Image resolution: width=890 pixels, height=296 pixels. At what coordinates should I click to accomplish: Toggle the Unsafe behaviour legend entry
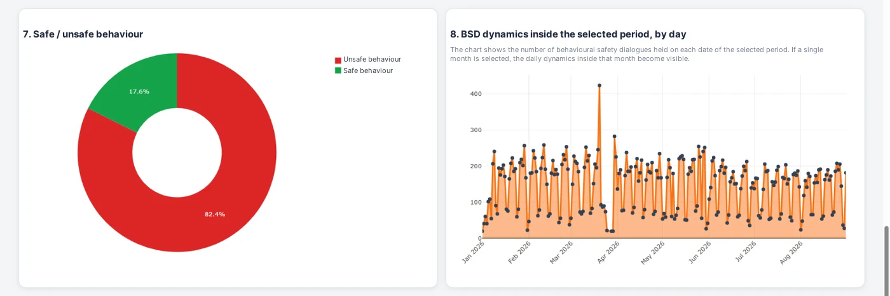[368, 59]
